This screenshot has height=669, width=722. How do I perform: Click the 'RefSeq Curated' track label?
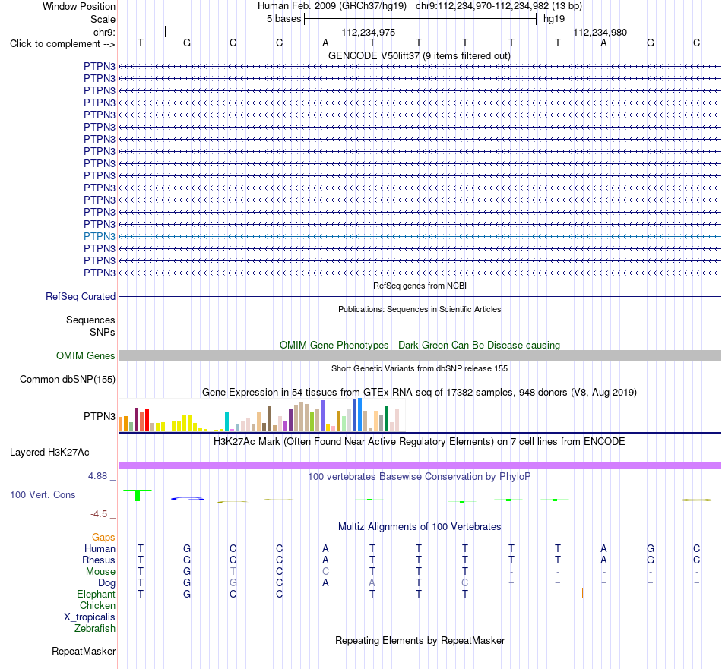pos(81,297)
